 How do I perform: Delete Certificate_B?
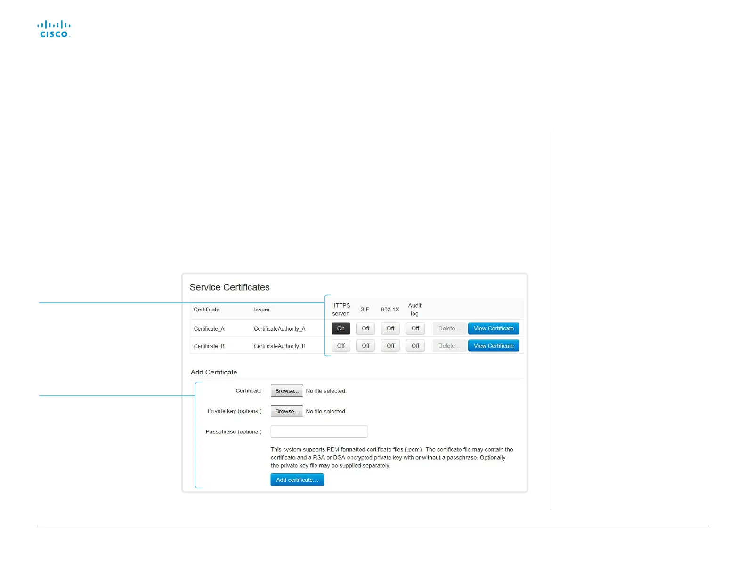(x=449, y=346)
